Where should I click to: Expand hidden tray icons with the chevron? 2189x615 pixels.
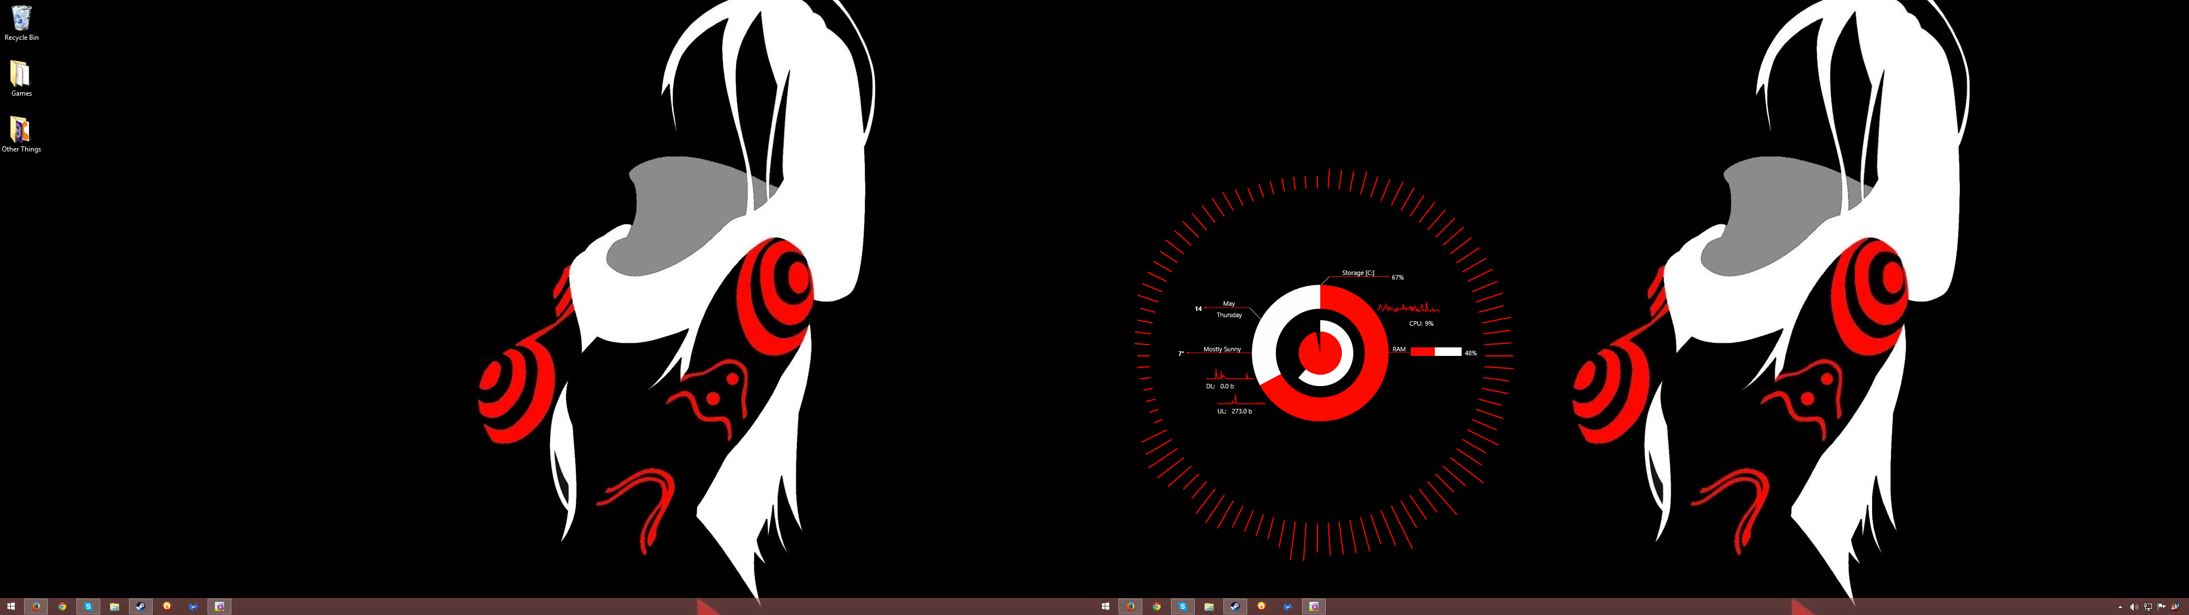coord(2121,606)
